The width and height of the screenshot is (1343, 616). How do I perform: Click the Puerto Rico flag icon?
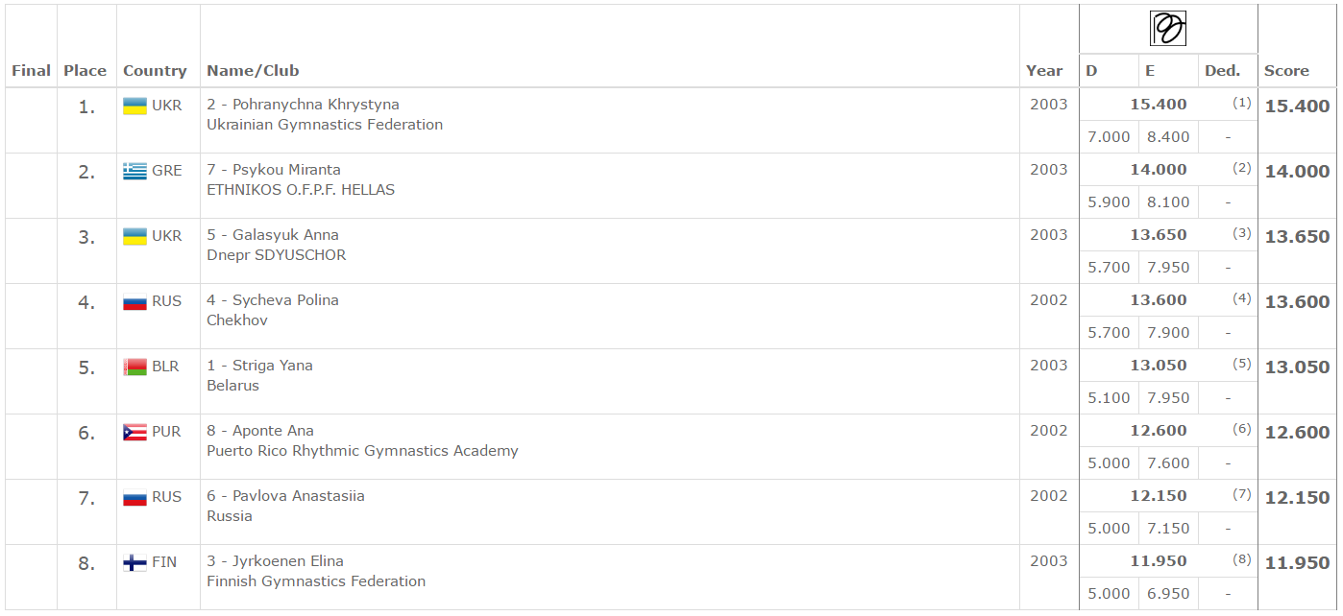click(134, 432)
